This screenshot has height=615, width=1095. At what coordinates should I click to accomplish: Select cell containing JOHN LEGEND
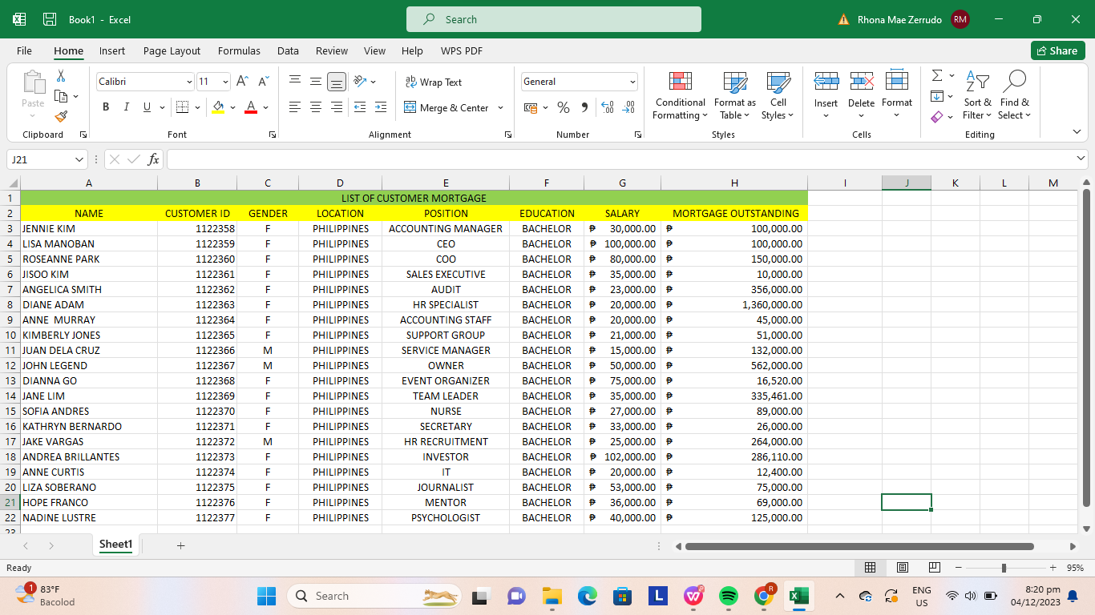[x=89, y=365]
